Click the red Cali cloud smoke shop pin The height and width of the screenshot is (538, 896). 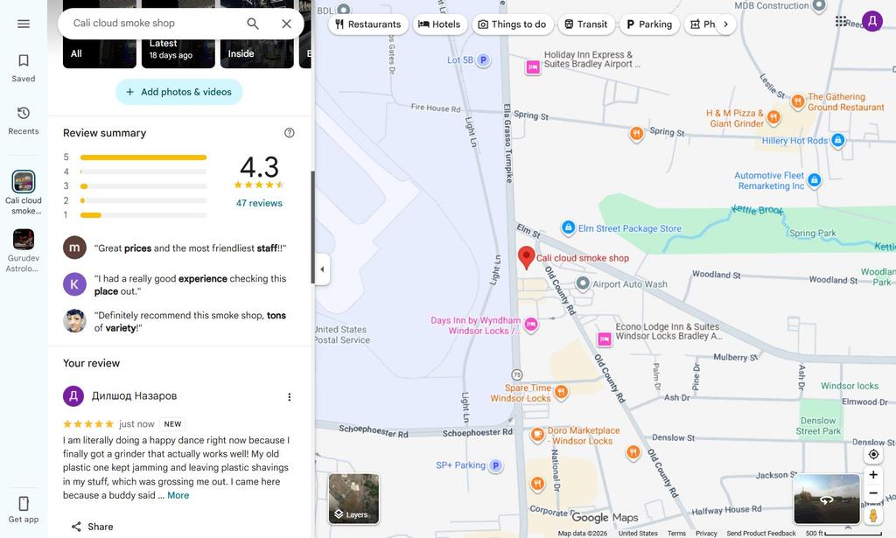point(526,257)
